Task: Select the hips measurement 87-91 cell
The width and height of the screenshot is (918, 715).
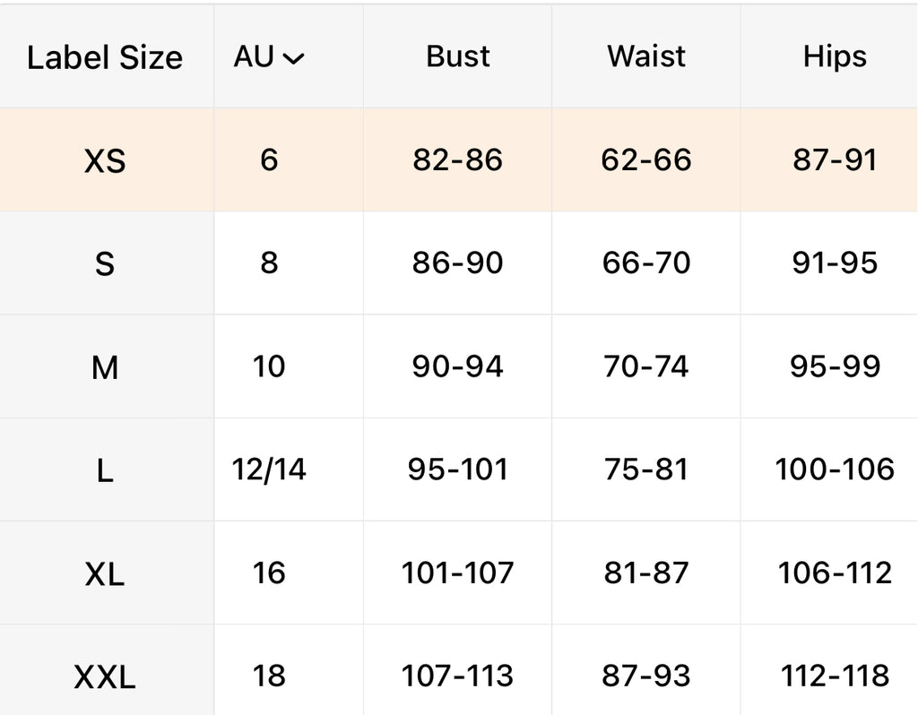Action: [x=835, y=160]
